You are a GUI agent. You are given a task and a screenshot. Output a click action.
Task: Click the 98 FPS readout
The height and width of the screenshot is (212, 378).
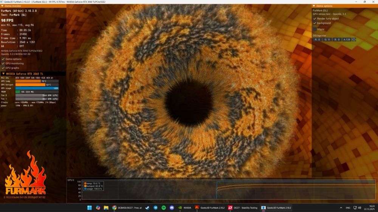[7, 20]
